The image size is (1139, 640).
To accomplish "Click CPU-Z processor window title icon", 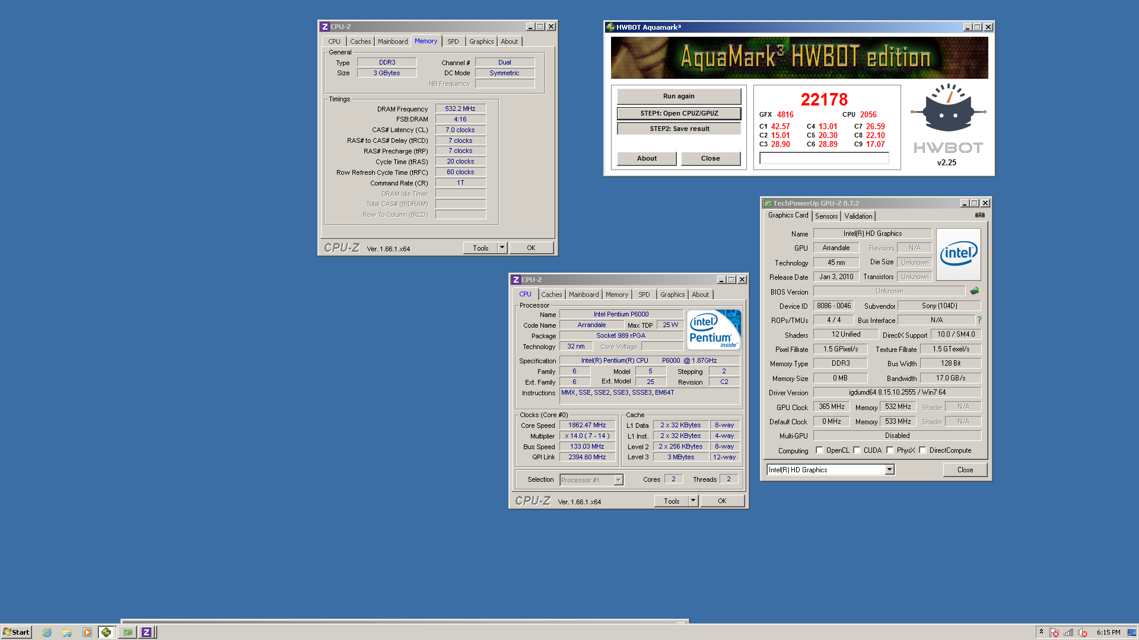I will pos(516,280).
